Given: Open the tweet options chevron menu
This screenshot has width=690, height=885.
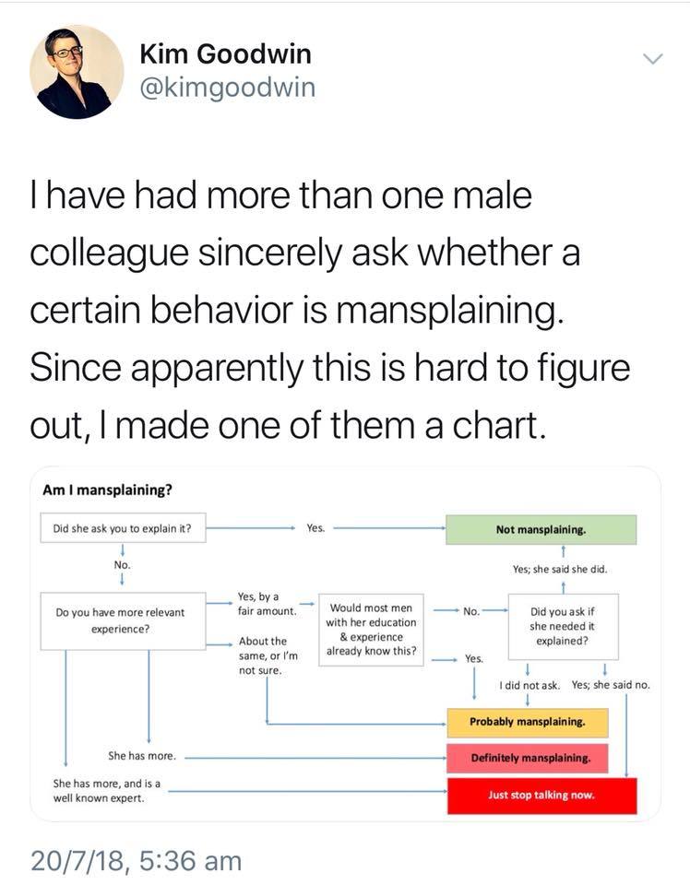Looking at the screenshot, I should 652,58.
